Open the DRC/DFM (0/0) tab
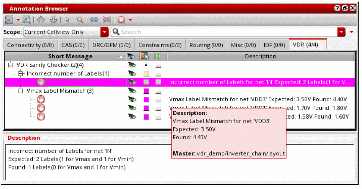362x189 pixels. (x=112, y=45)
